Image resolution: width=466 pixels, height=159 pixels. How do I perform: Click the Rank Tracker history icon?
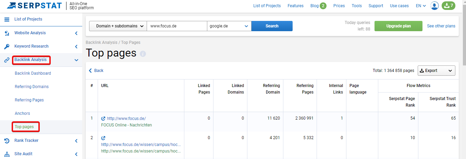[7, 140]
